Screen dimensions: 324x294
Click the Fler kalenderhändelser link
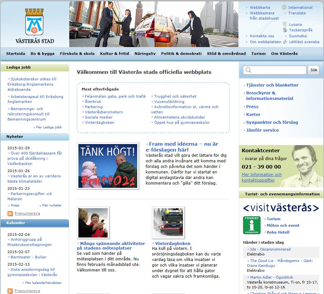click(43, 283)
